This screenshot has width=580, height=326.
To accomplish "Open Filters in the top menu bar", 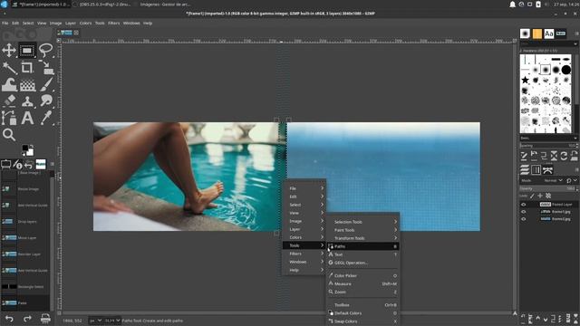I will point(114,23).
